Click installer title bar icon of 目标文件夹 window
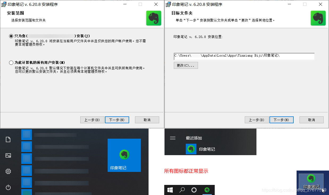 (x=168, y=4)
